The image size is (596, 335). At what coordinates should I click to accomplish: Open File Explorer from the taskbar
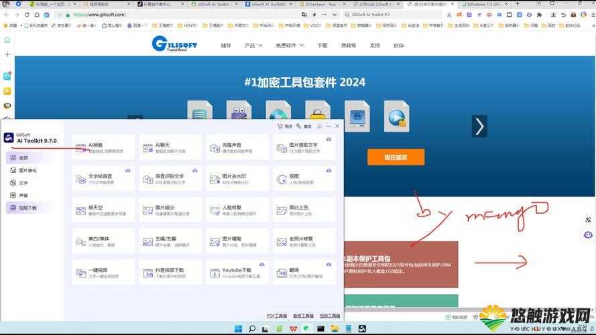click(335, 328)
